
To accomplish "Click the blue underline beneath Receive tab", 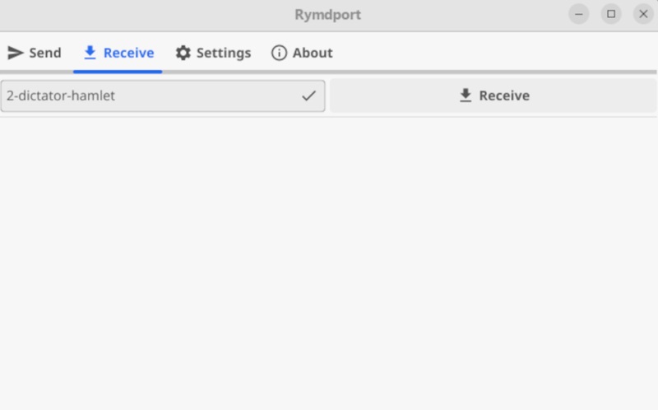I will coord(118,71).
